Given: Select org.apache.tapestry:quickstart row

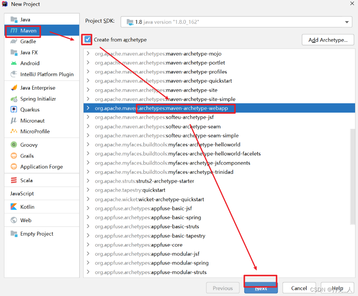Looking at the screenshot, I should tap(219, 190).
